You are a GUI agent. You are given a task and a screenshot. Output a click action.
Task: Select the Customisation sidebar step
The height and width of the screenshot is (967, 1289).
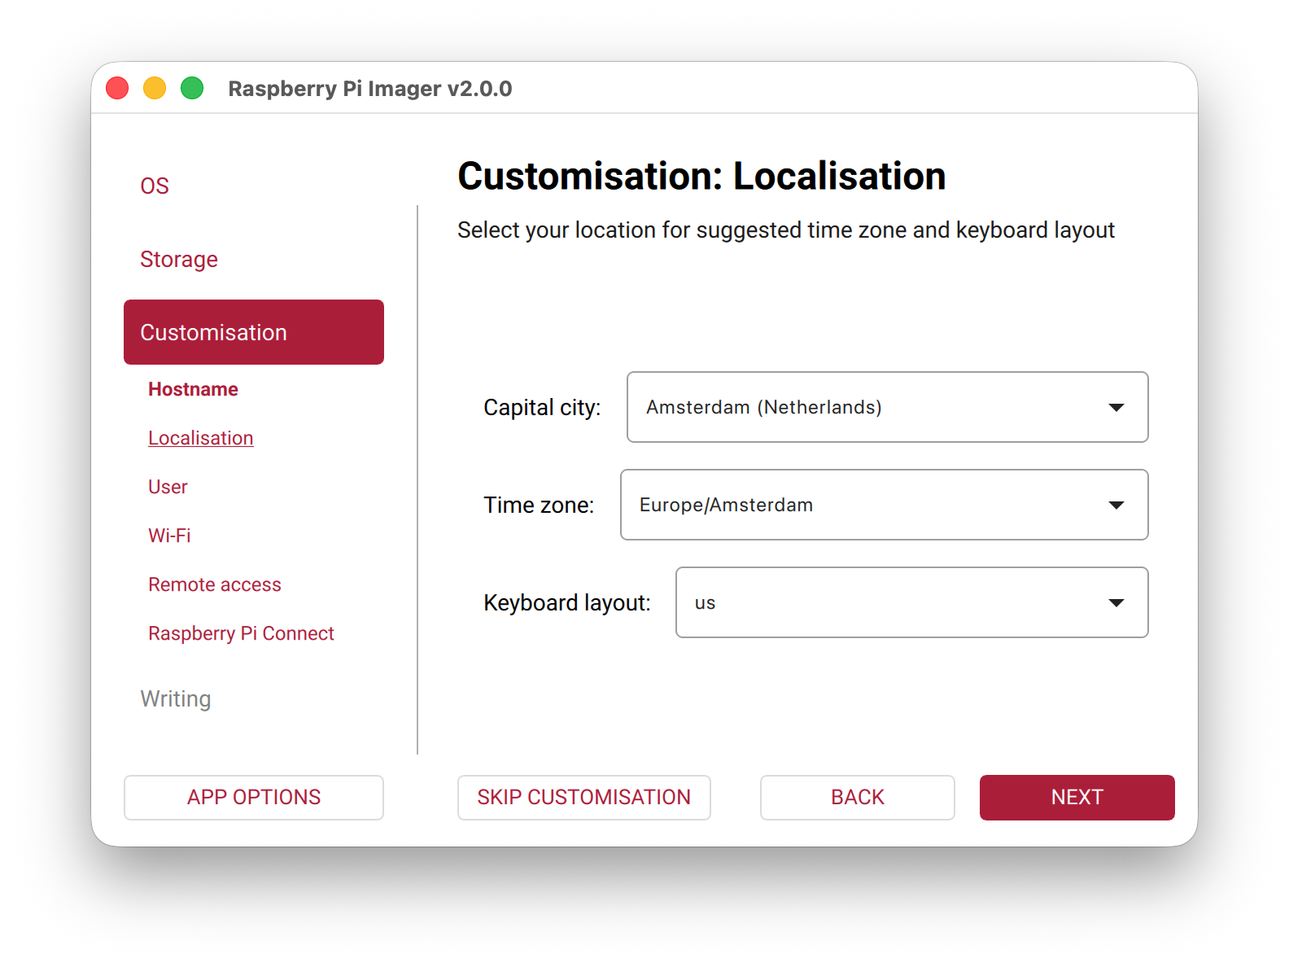253,332
